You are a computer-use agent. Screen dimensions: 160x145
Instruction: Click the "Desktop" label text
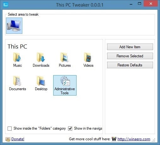(x=41, y=89)
